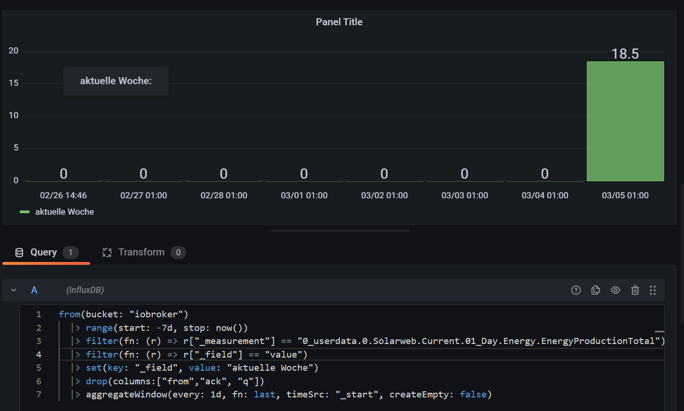Click the 03/03 01:00 axis label
Viewport: 684px width, 411px height.
pos(465,195)
